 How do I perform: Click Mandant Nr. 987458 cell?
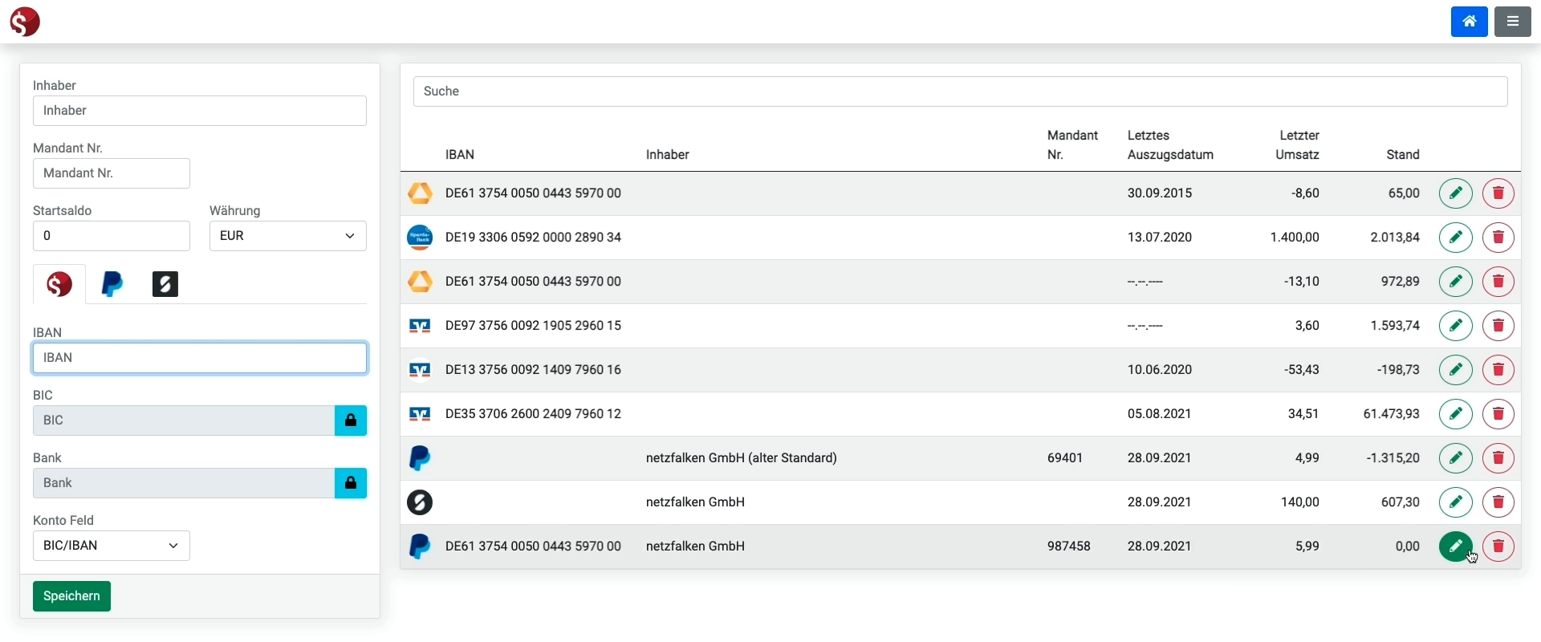tap(1069, 547)
